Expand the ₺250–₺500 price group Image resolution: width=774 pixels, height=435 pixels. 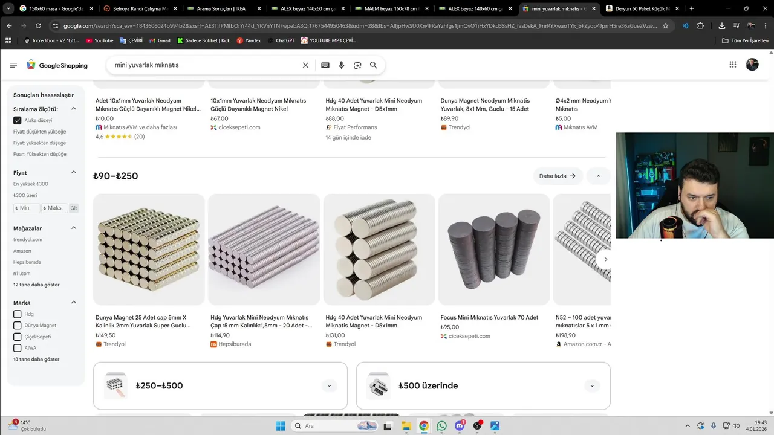pos(330,385)
